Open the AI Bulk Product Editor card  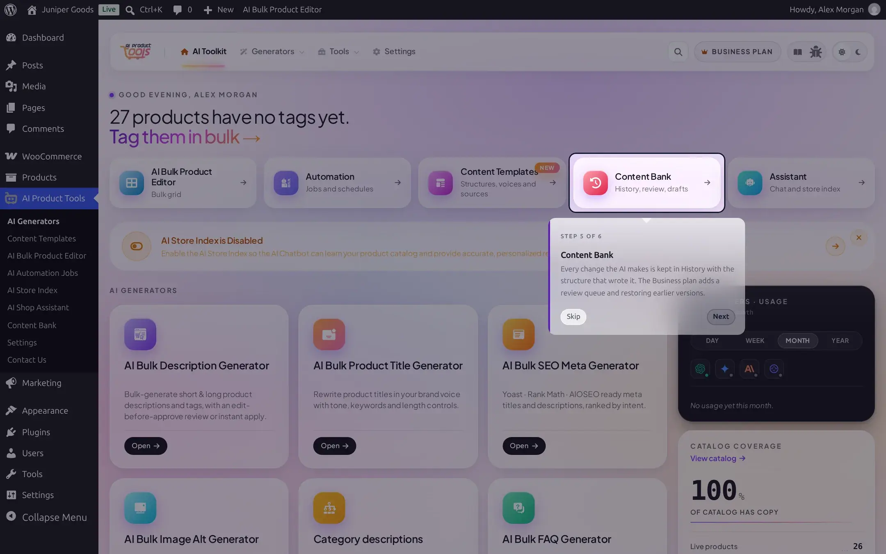click(183, 183)
